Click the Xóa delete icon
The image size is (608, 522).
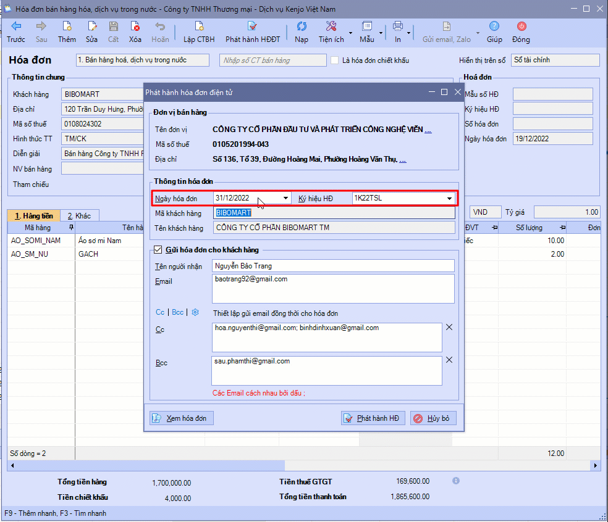(135, 27)
